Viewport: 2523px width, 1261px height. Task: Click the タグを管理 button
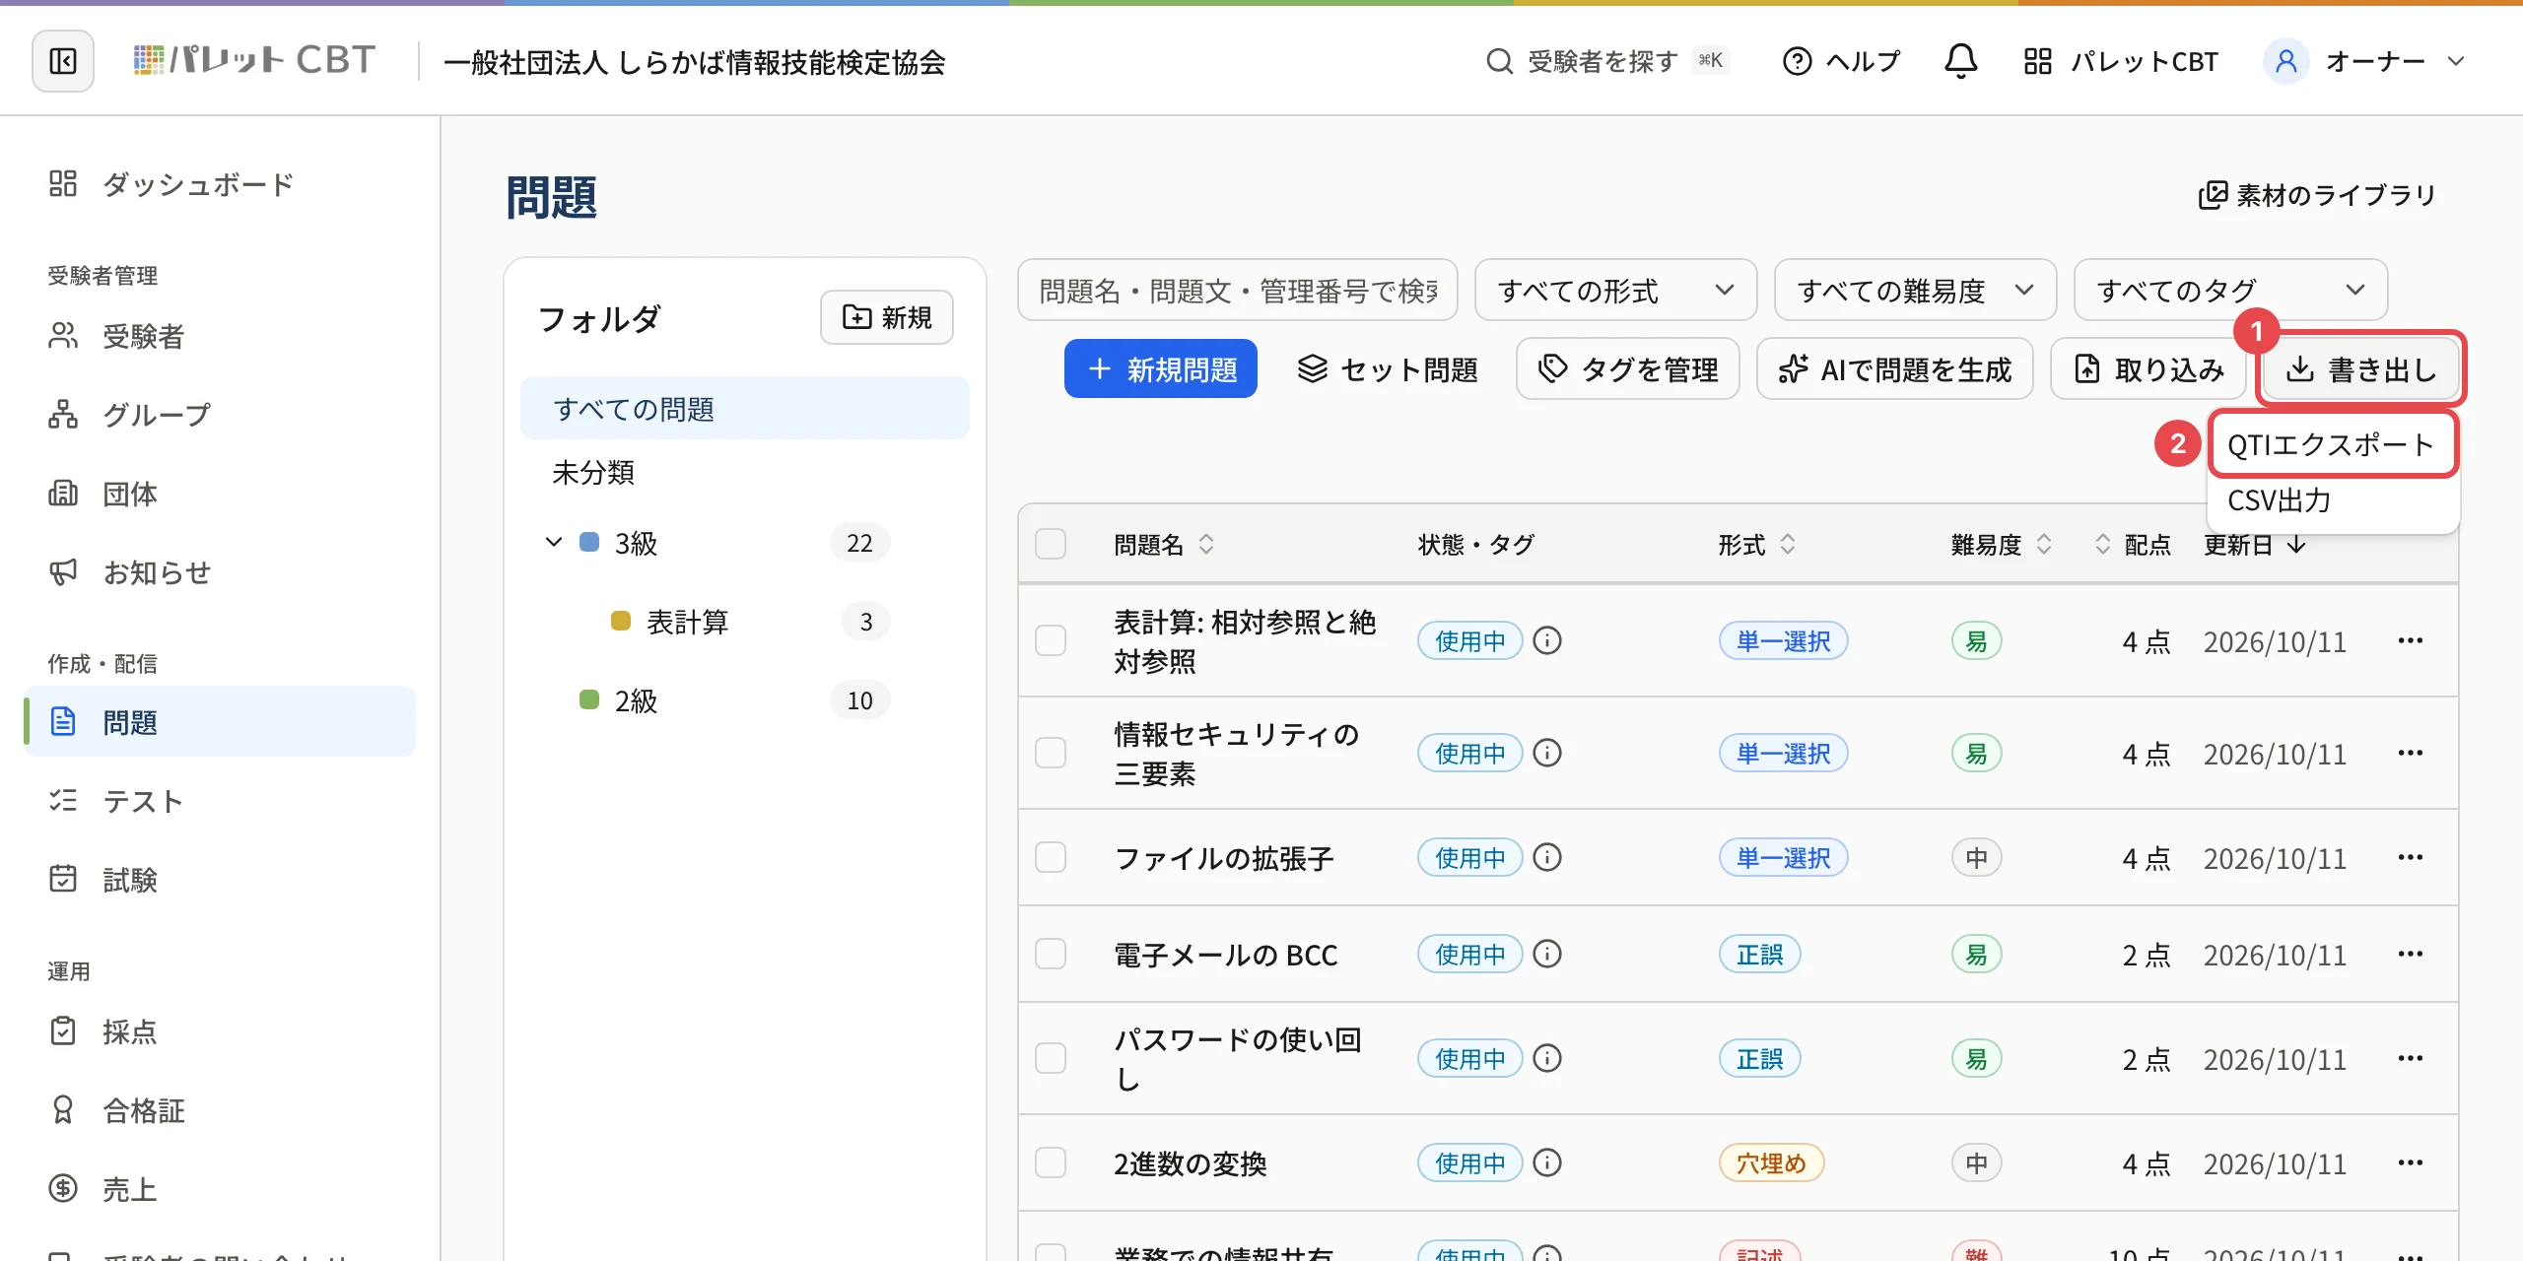tap(1628, 368)
